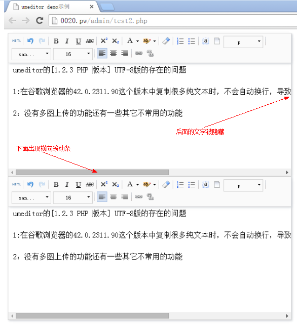Open font family dropdown in bottom editor

click(31, 198)
